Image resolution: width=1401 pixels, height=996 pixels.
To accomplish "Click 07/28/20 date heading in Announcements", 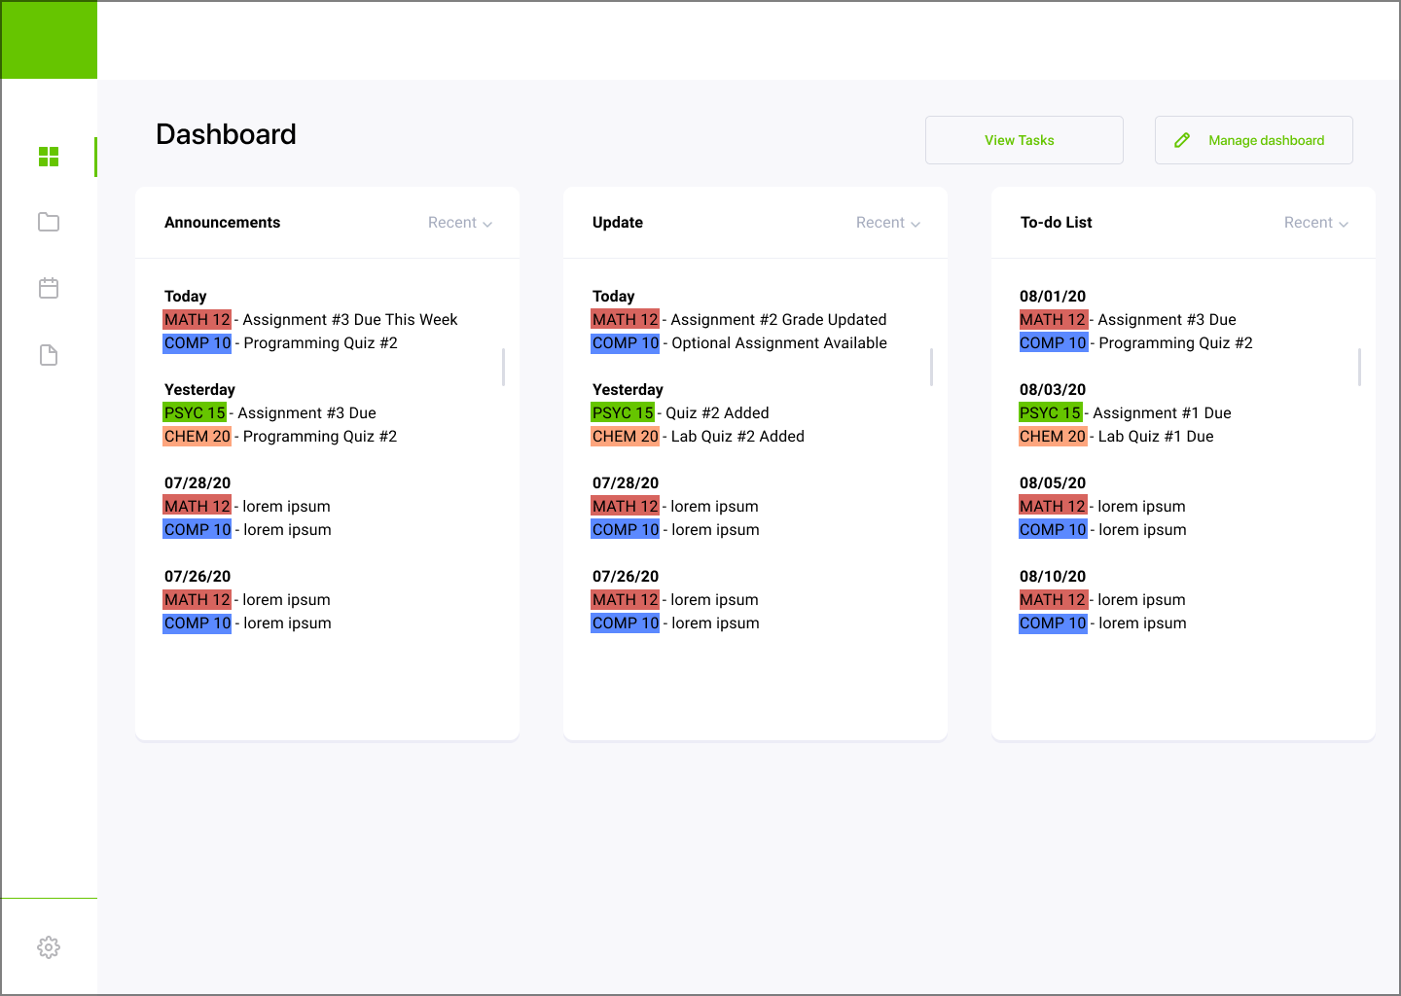I will (198, 483).
